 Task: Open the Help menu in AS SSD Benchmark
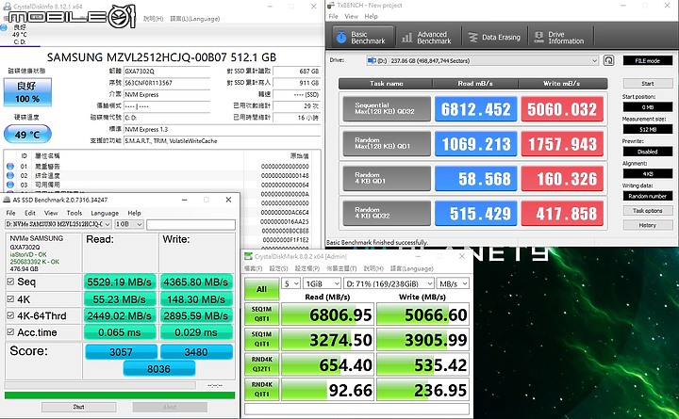134,213
